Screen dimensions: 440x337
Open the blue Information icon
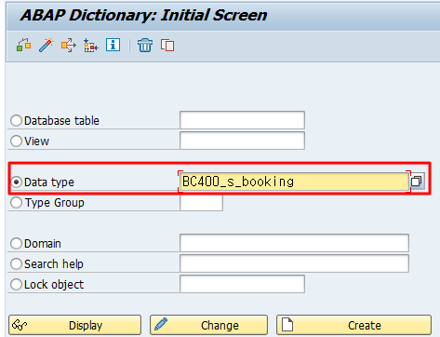pos(113,45)
